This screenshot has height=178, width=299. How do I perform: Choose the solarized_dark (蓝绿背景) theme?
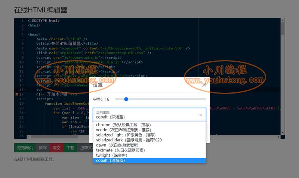[x=149, y=140]
